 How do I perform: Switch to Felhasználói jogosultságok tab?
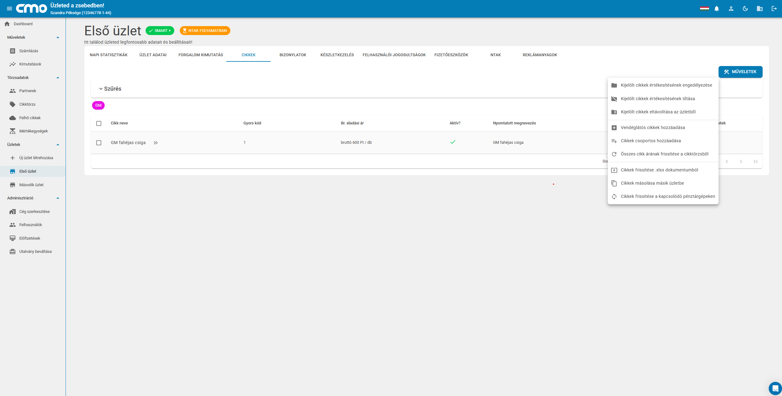(x=394, y=55)
